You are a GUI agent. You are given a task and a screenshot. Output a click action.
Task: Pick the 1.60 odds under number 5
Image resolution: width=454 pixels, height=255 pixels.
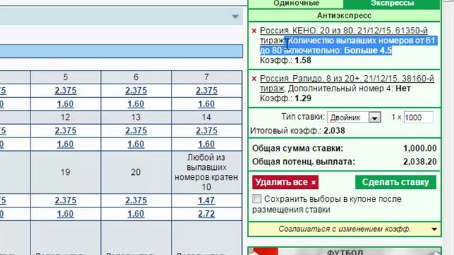tap(65, 104)
